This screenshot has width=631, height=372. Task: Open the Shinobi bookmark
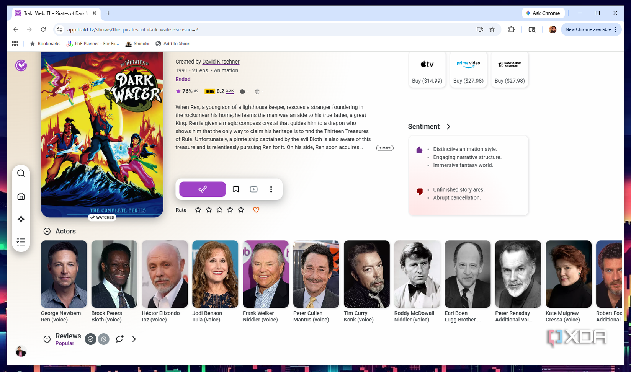tap(137, 44)
